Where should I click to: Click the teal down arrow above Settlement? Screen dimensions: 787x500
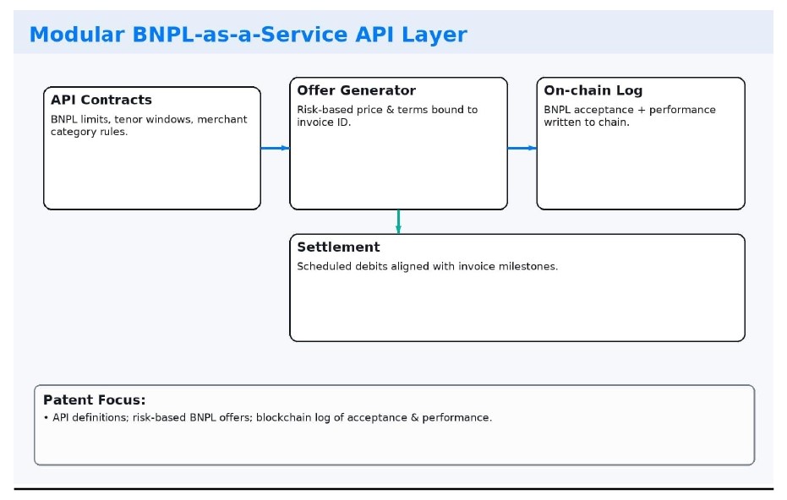(398, 221)
